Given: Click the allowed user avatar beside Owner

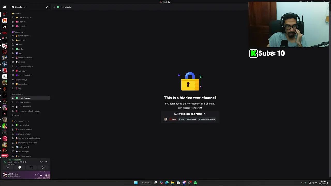Looking at the screenshot, I should tap(165, 119).
